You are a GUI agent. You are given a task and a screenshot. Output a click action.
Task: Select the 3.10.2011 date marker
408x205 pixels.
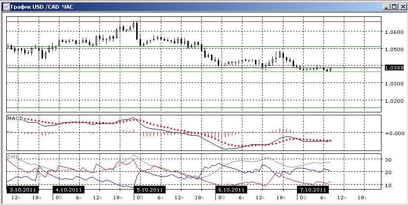point(22,190)
